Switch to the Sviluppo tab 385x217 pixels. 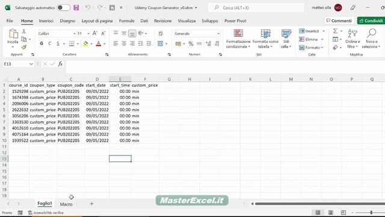point(210,21)
